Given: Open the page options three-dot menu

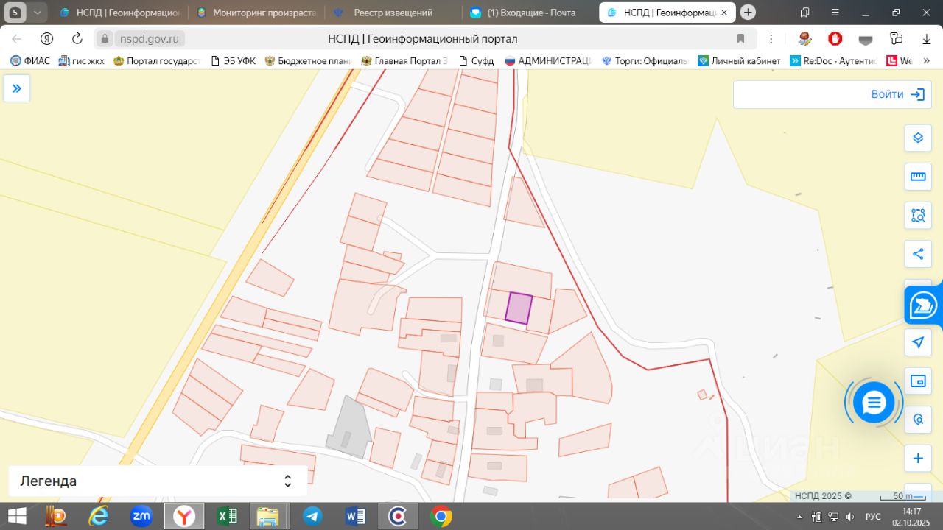Looking at the screenshot, I should click(771, 39).
